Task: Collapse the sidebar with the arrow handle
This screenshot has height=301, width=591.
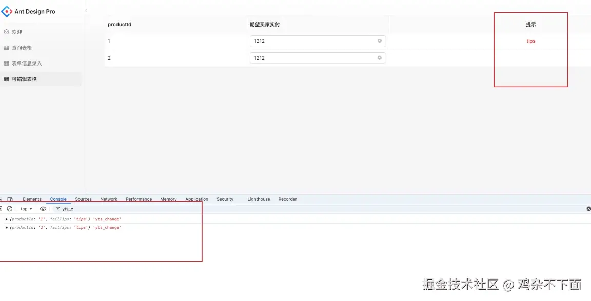Action: tap(86, 11)
